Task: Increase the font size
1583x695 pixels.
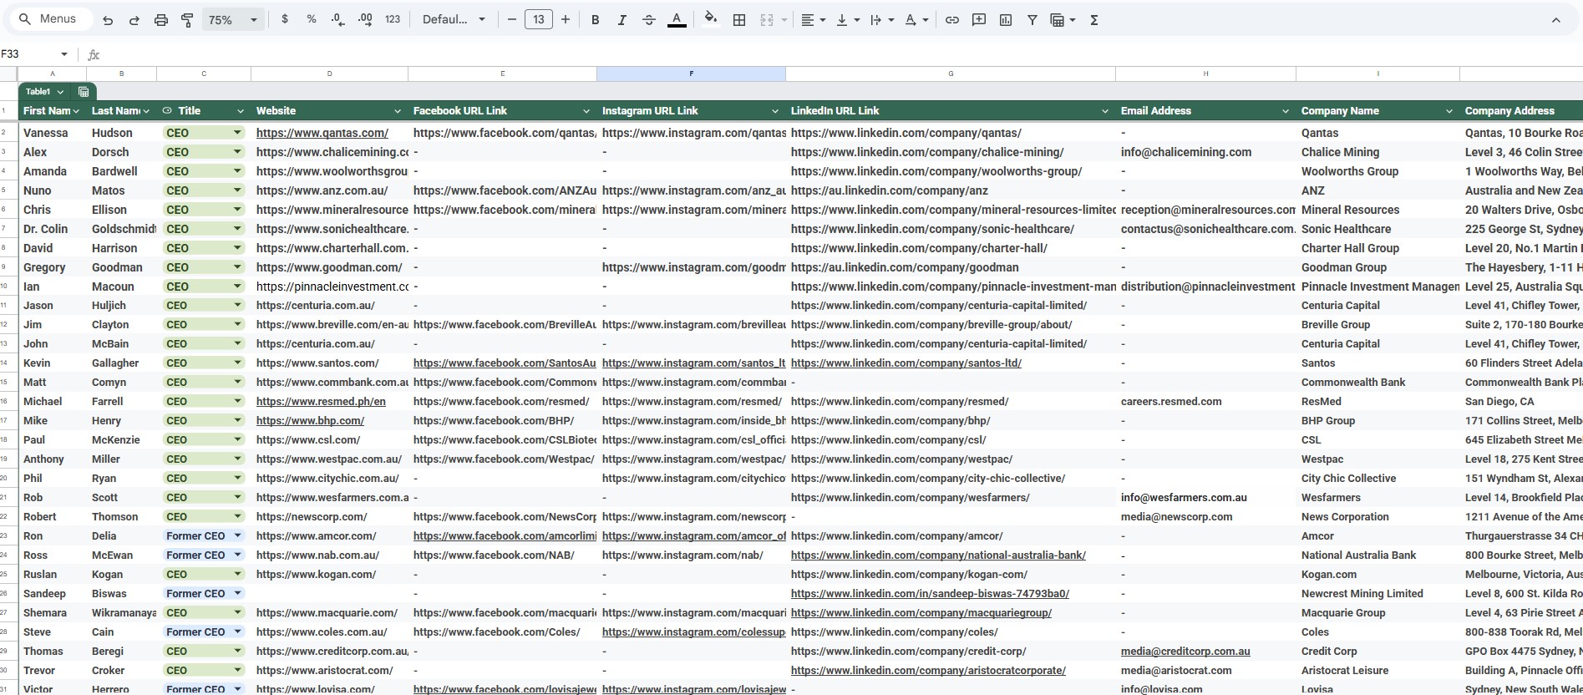Action: [x=566, y=19]
